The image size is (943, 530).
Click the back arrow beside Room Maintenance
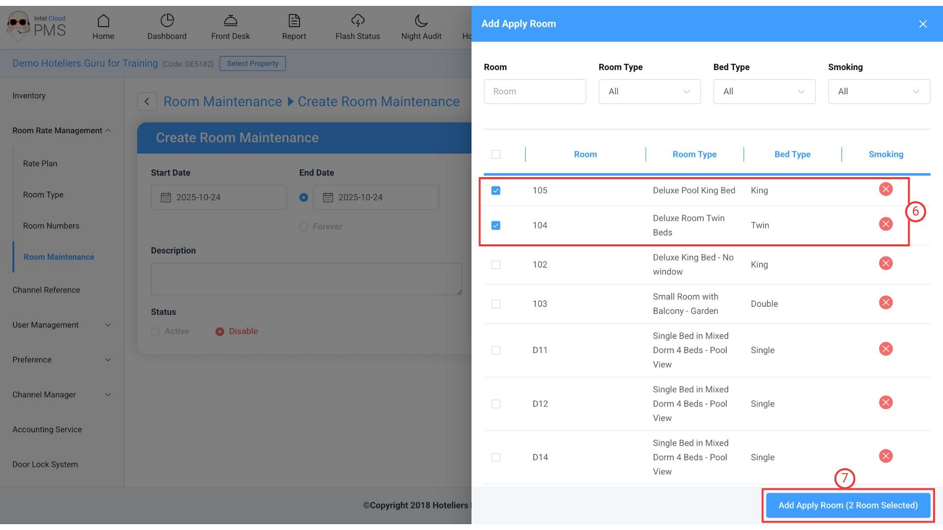coord(147,102)
